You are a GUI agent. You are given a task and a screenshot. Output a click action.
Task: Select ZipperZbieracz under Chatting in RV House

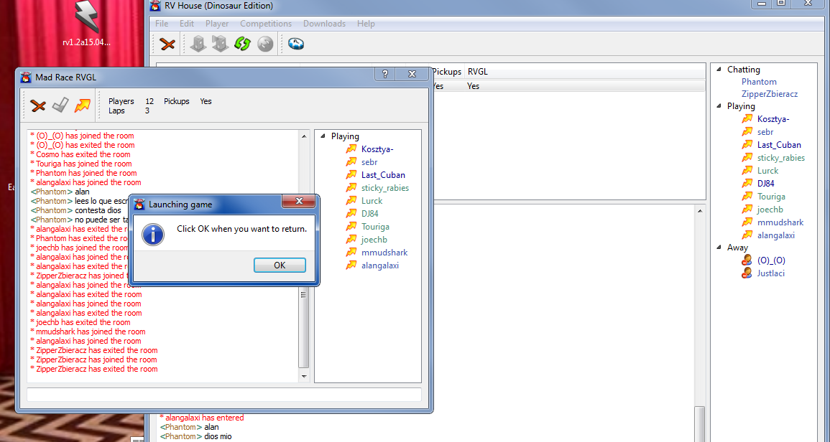point(770,94)
